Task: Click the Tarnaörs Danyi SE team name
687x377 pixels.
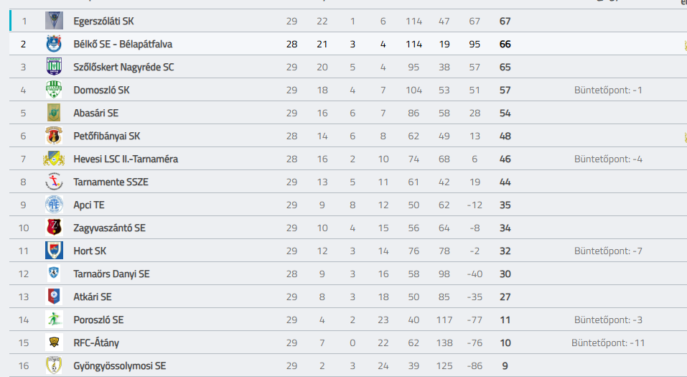Action: (111, 274)
